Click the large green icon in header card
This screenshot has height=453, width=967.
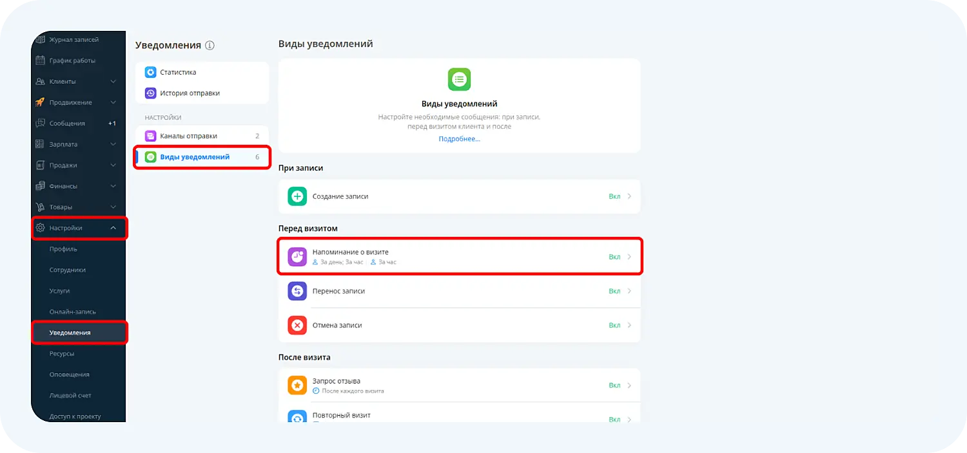pyautogui.click(x=460, y=79)
